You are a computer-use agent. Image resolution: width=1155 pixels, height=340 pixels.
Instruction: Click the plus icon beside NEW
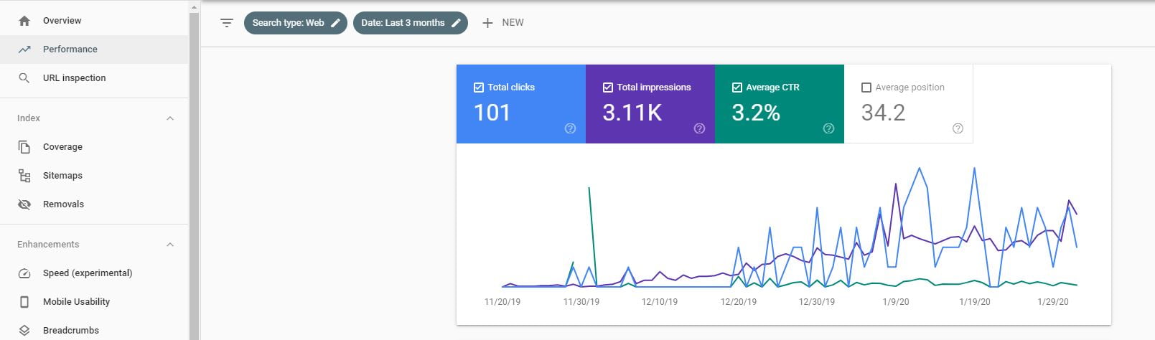click(487, 23)
